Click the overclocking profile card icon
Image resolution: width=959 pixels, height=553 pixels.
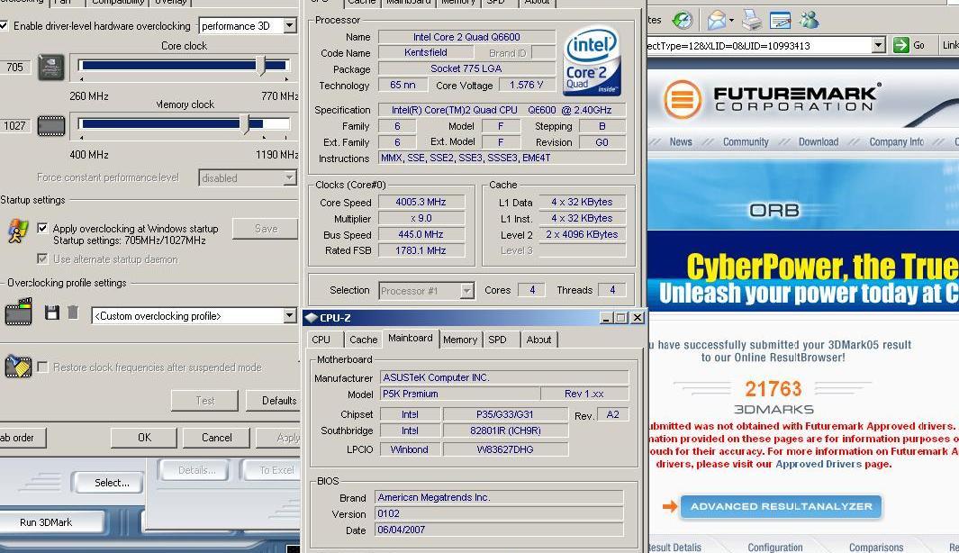(x=18, y=312)
